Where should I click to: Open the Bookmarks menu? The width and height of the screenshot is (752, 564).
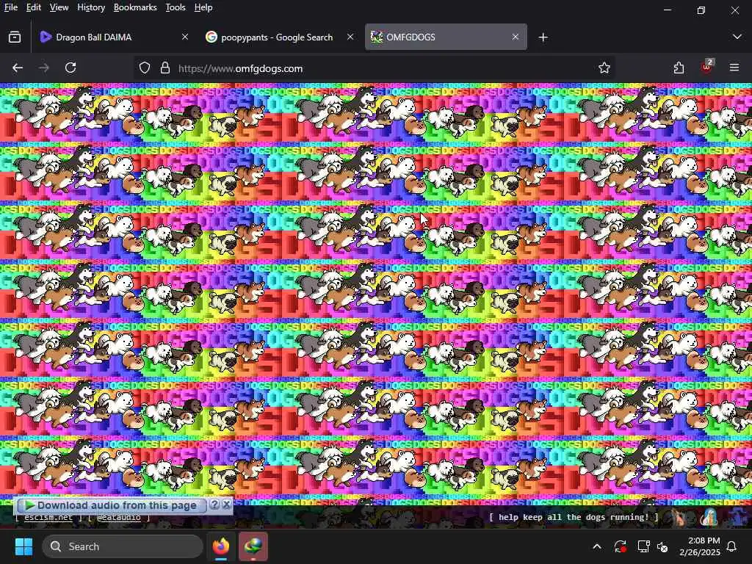[x=135, y=7]
